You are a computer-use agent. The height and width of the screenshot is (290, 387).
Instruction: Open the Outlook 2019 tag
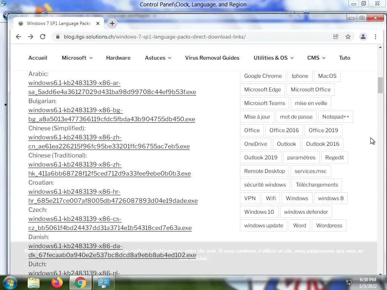pos(261,157)
